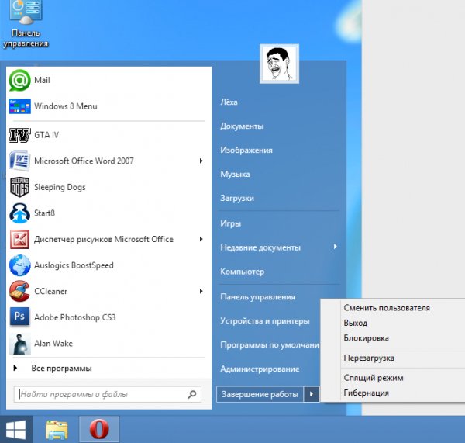
Task: Choose Сменить пользователя option
Action: click(387, 308)
